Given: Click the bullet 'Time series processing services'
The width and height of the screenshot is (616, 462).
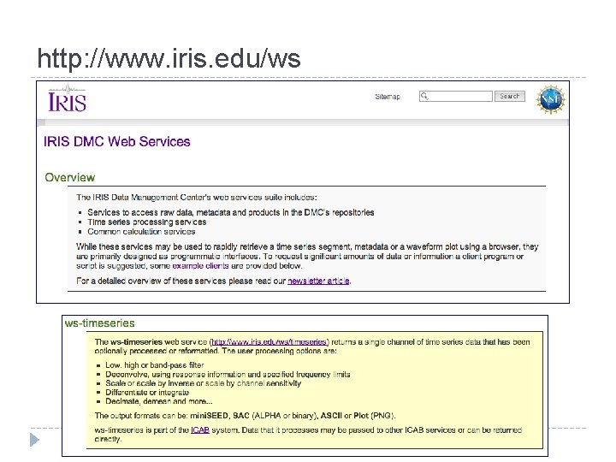Looking at the screenshot, I should click(147, 222).
